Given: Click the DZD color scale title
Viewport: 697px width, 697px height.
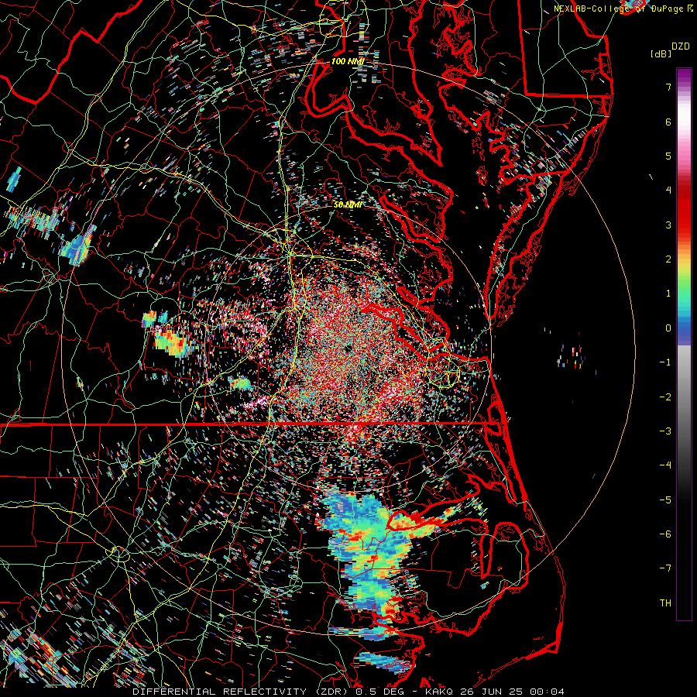Looking at the screenshot, I should [x=680, y=46].
